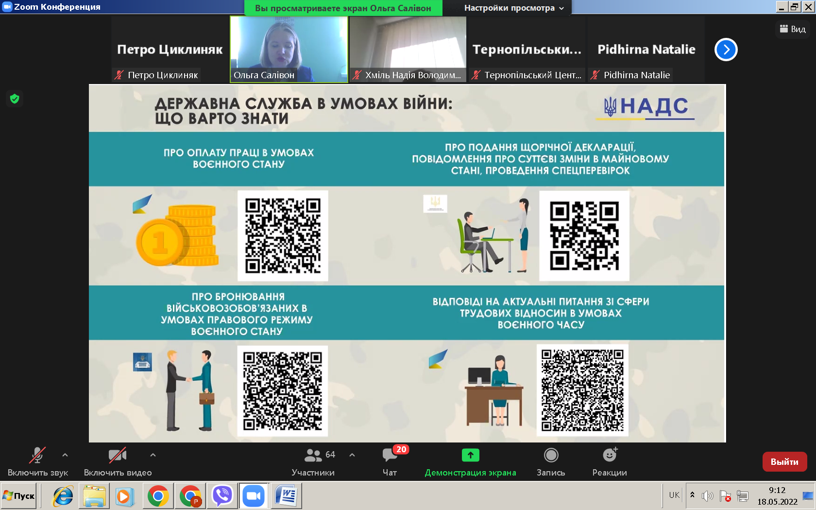Click the show desktop icon
816x510 pixels.
[808, 495]
